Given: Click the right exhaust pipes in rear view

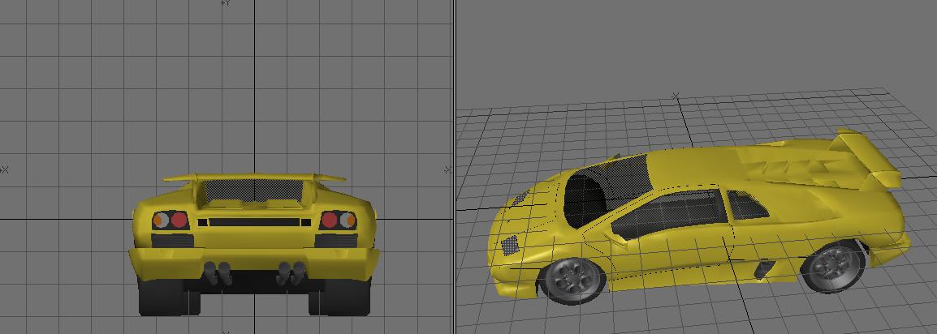Looking at the screenshot, I should pos(291,272).
